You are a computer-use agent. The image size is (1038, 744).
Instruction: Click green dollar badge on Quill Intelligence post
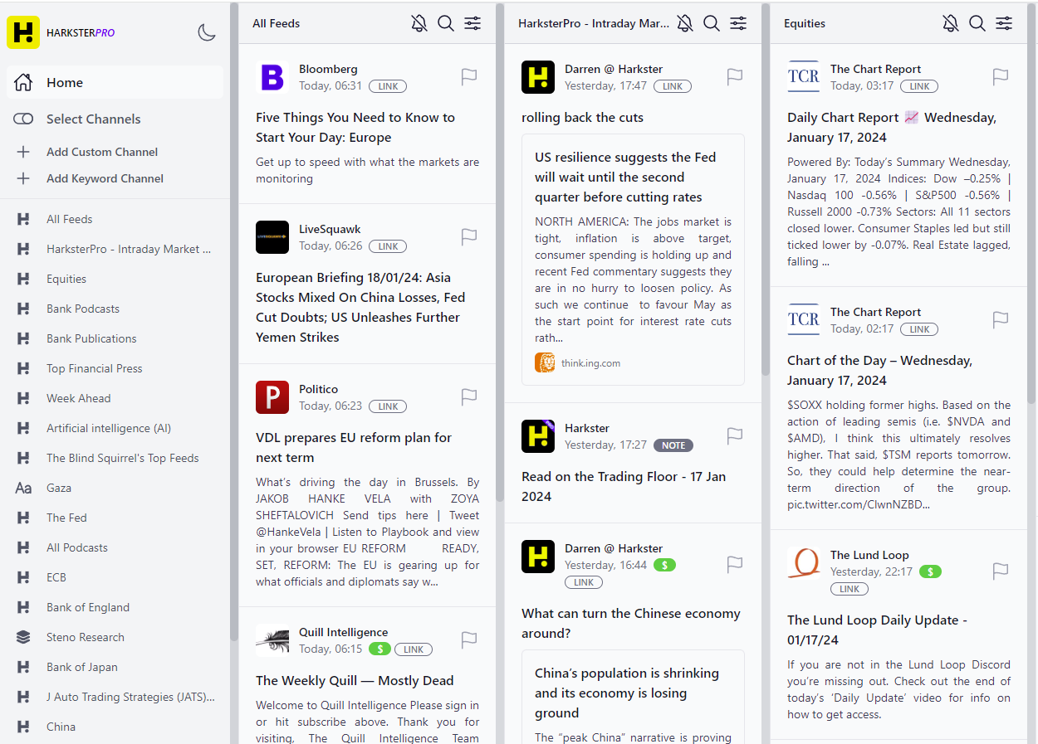pos(379,649)
